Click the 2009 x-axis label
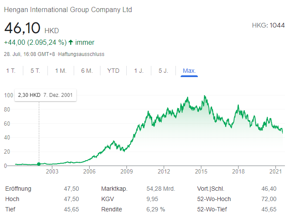The height and width of the screenshot is (220, 294). pyautogui.click(x=126, y=171)
